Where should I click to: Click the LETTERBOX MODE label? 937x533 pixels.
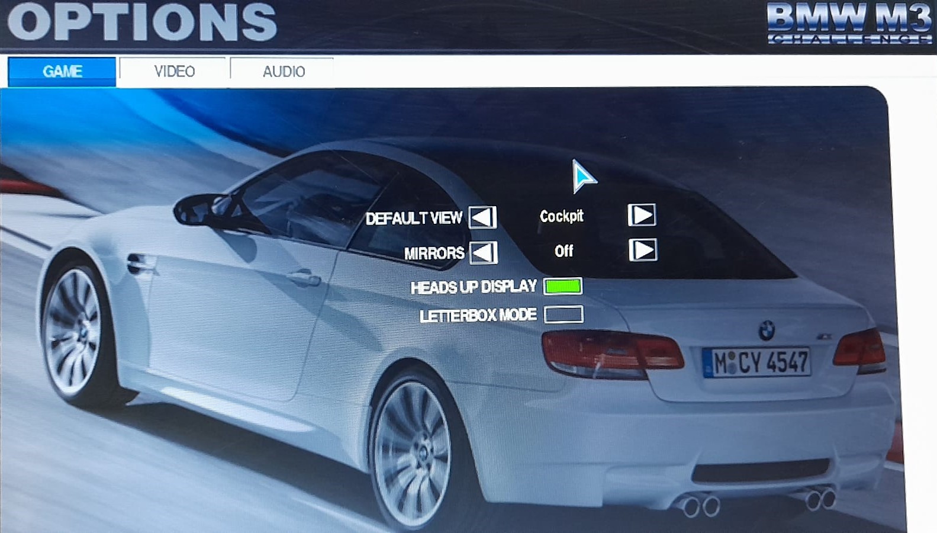coord(478,316)
